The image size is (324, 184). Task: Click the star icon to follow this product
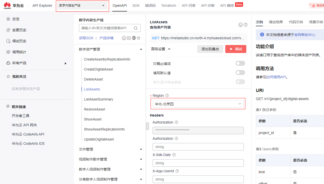[x=139, y=38]
